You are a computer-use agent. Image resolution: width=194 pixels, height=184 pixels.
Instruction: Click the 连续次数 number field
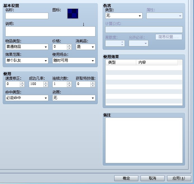coord(60,84)
